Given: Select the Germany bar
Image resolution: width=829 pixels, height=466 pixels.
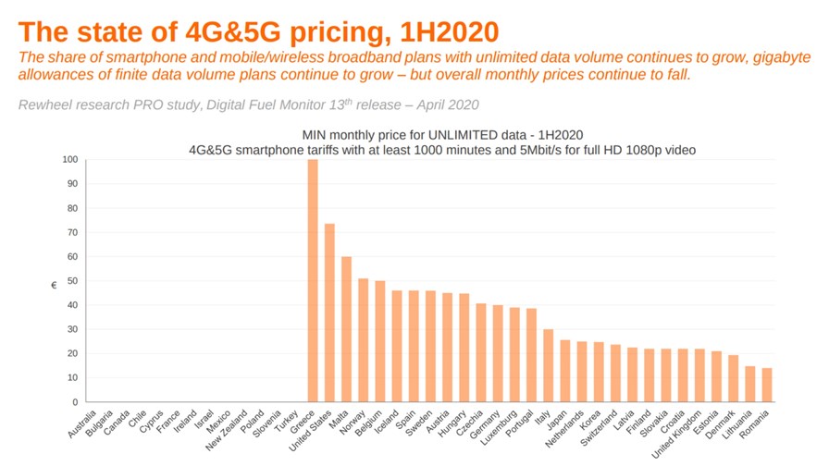Looking at the screenshot, I should [498, 353].
